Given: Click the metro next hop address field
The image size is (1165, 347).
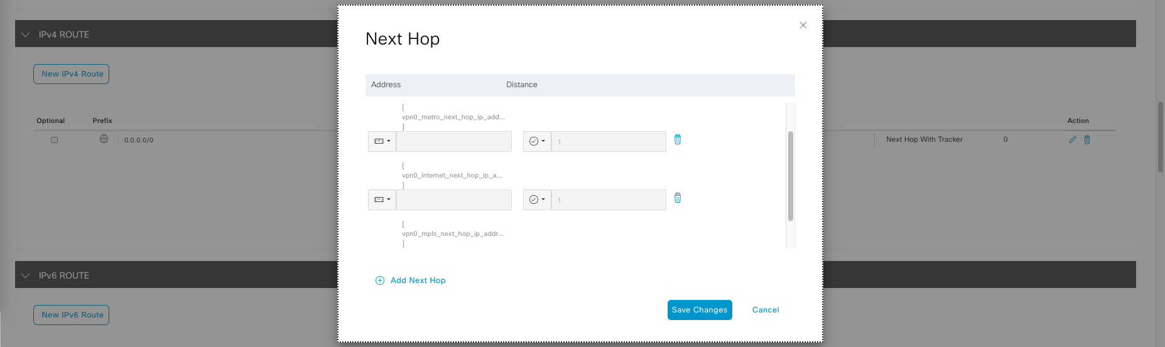Looking at the screenshot, I should [453, 141].
